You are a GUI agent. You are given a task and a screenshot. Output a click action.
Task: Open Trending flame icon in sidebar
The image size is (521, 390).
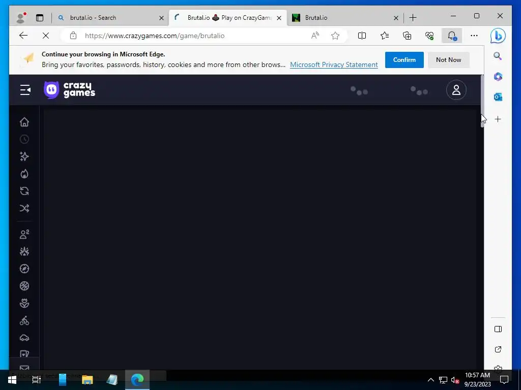(x=24, y=174)
